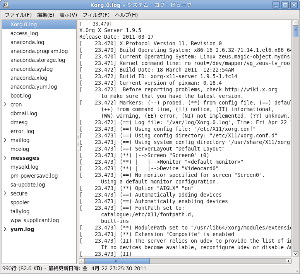Select access_log in the log list
This screenshot has width=300, height=274.
tap(39, 33)
